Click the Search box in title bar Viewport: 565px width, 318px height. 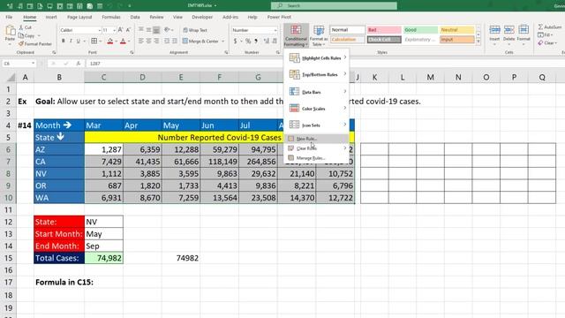pos(334,6)
